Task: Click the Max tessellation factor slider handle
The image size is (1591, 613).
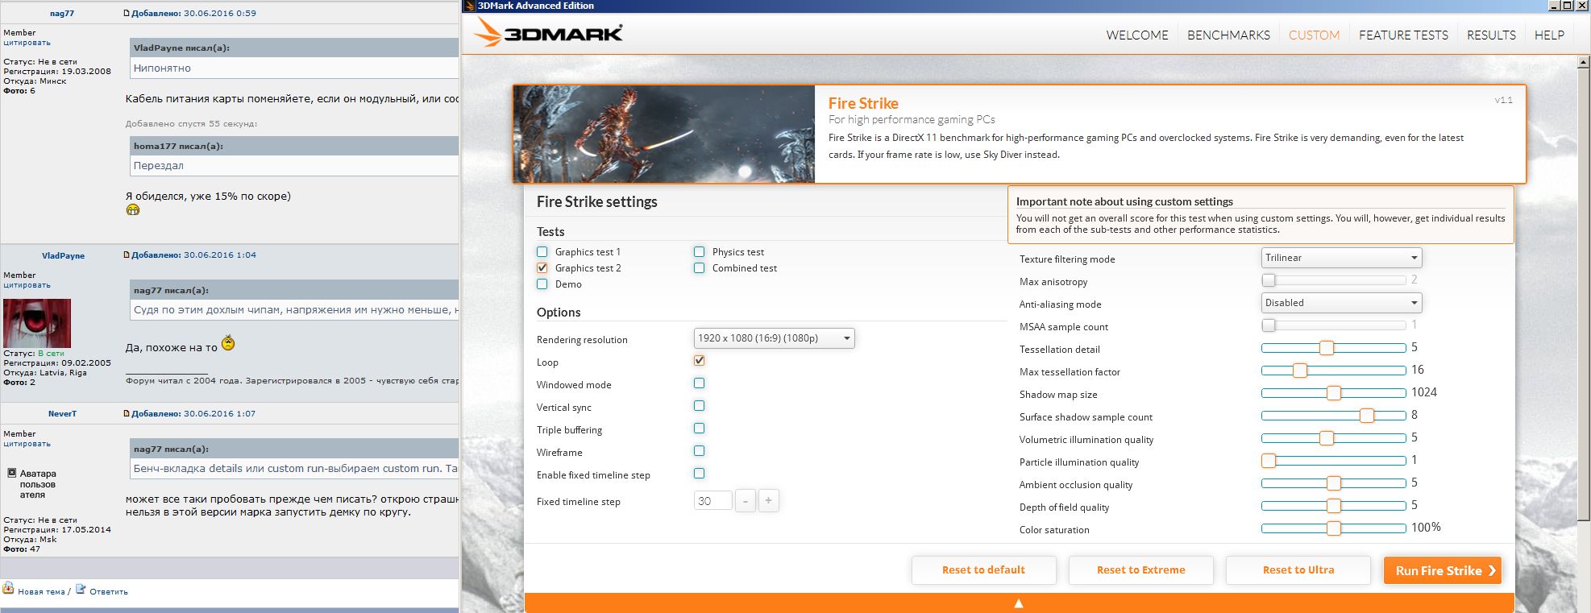Action: click(x=1300, y=371)
